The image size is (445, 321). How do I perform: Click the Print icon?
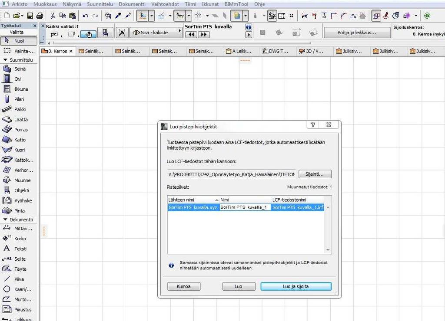[40, 16]
